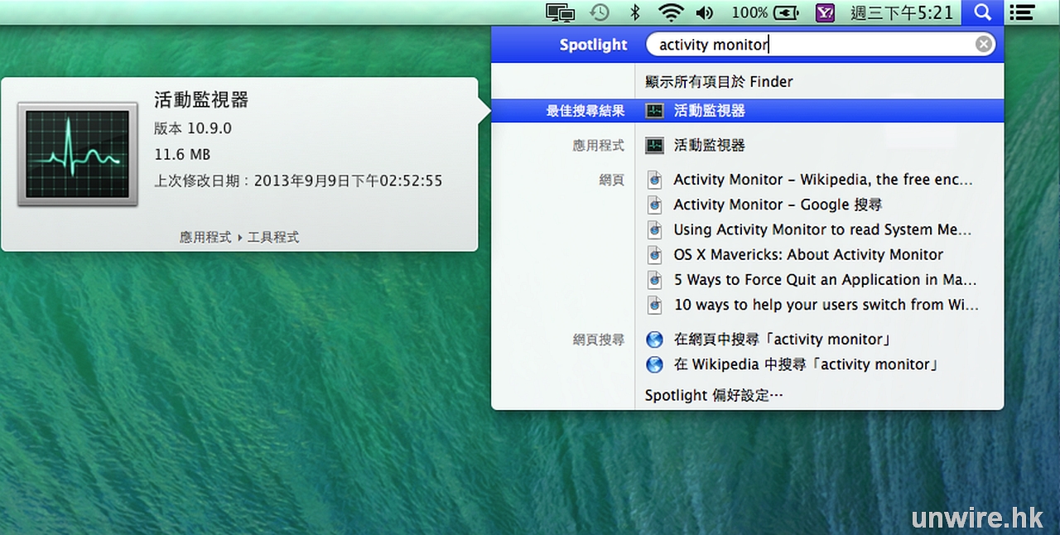
Task: Open Activity Monitor Wikipedia web result
Action: (x=822, y=180)
